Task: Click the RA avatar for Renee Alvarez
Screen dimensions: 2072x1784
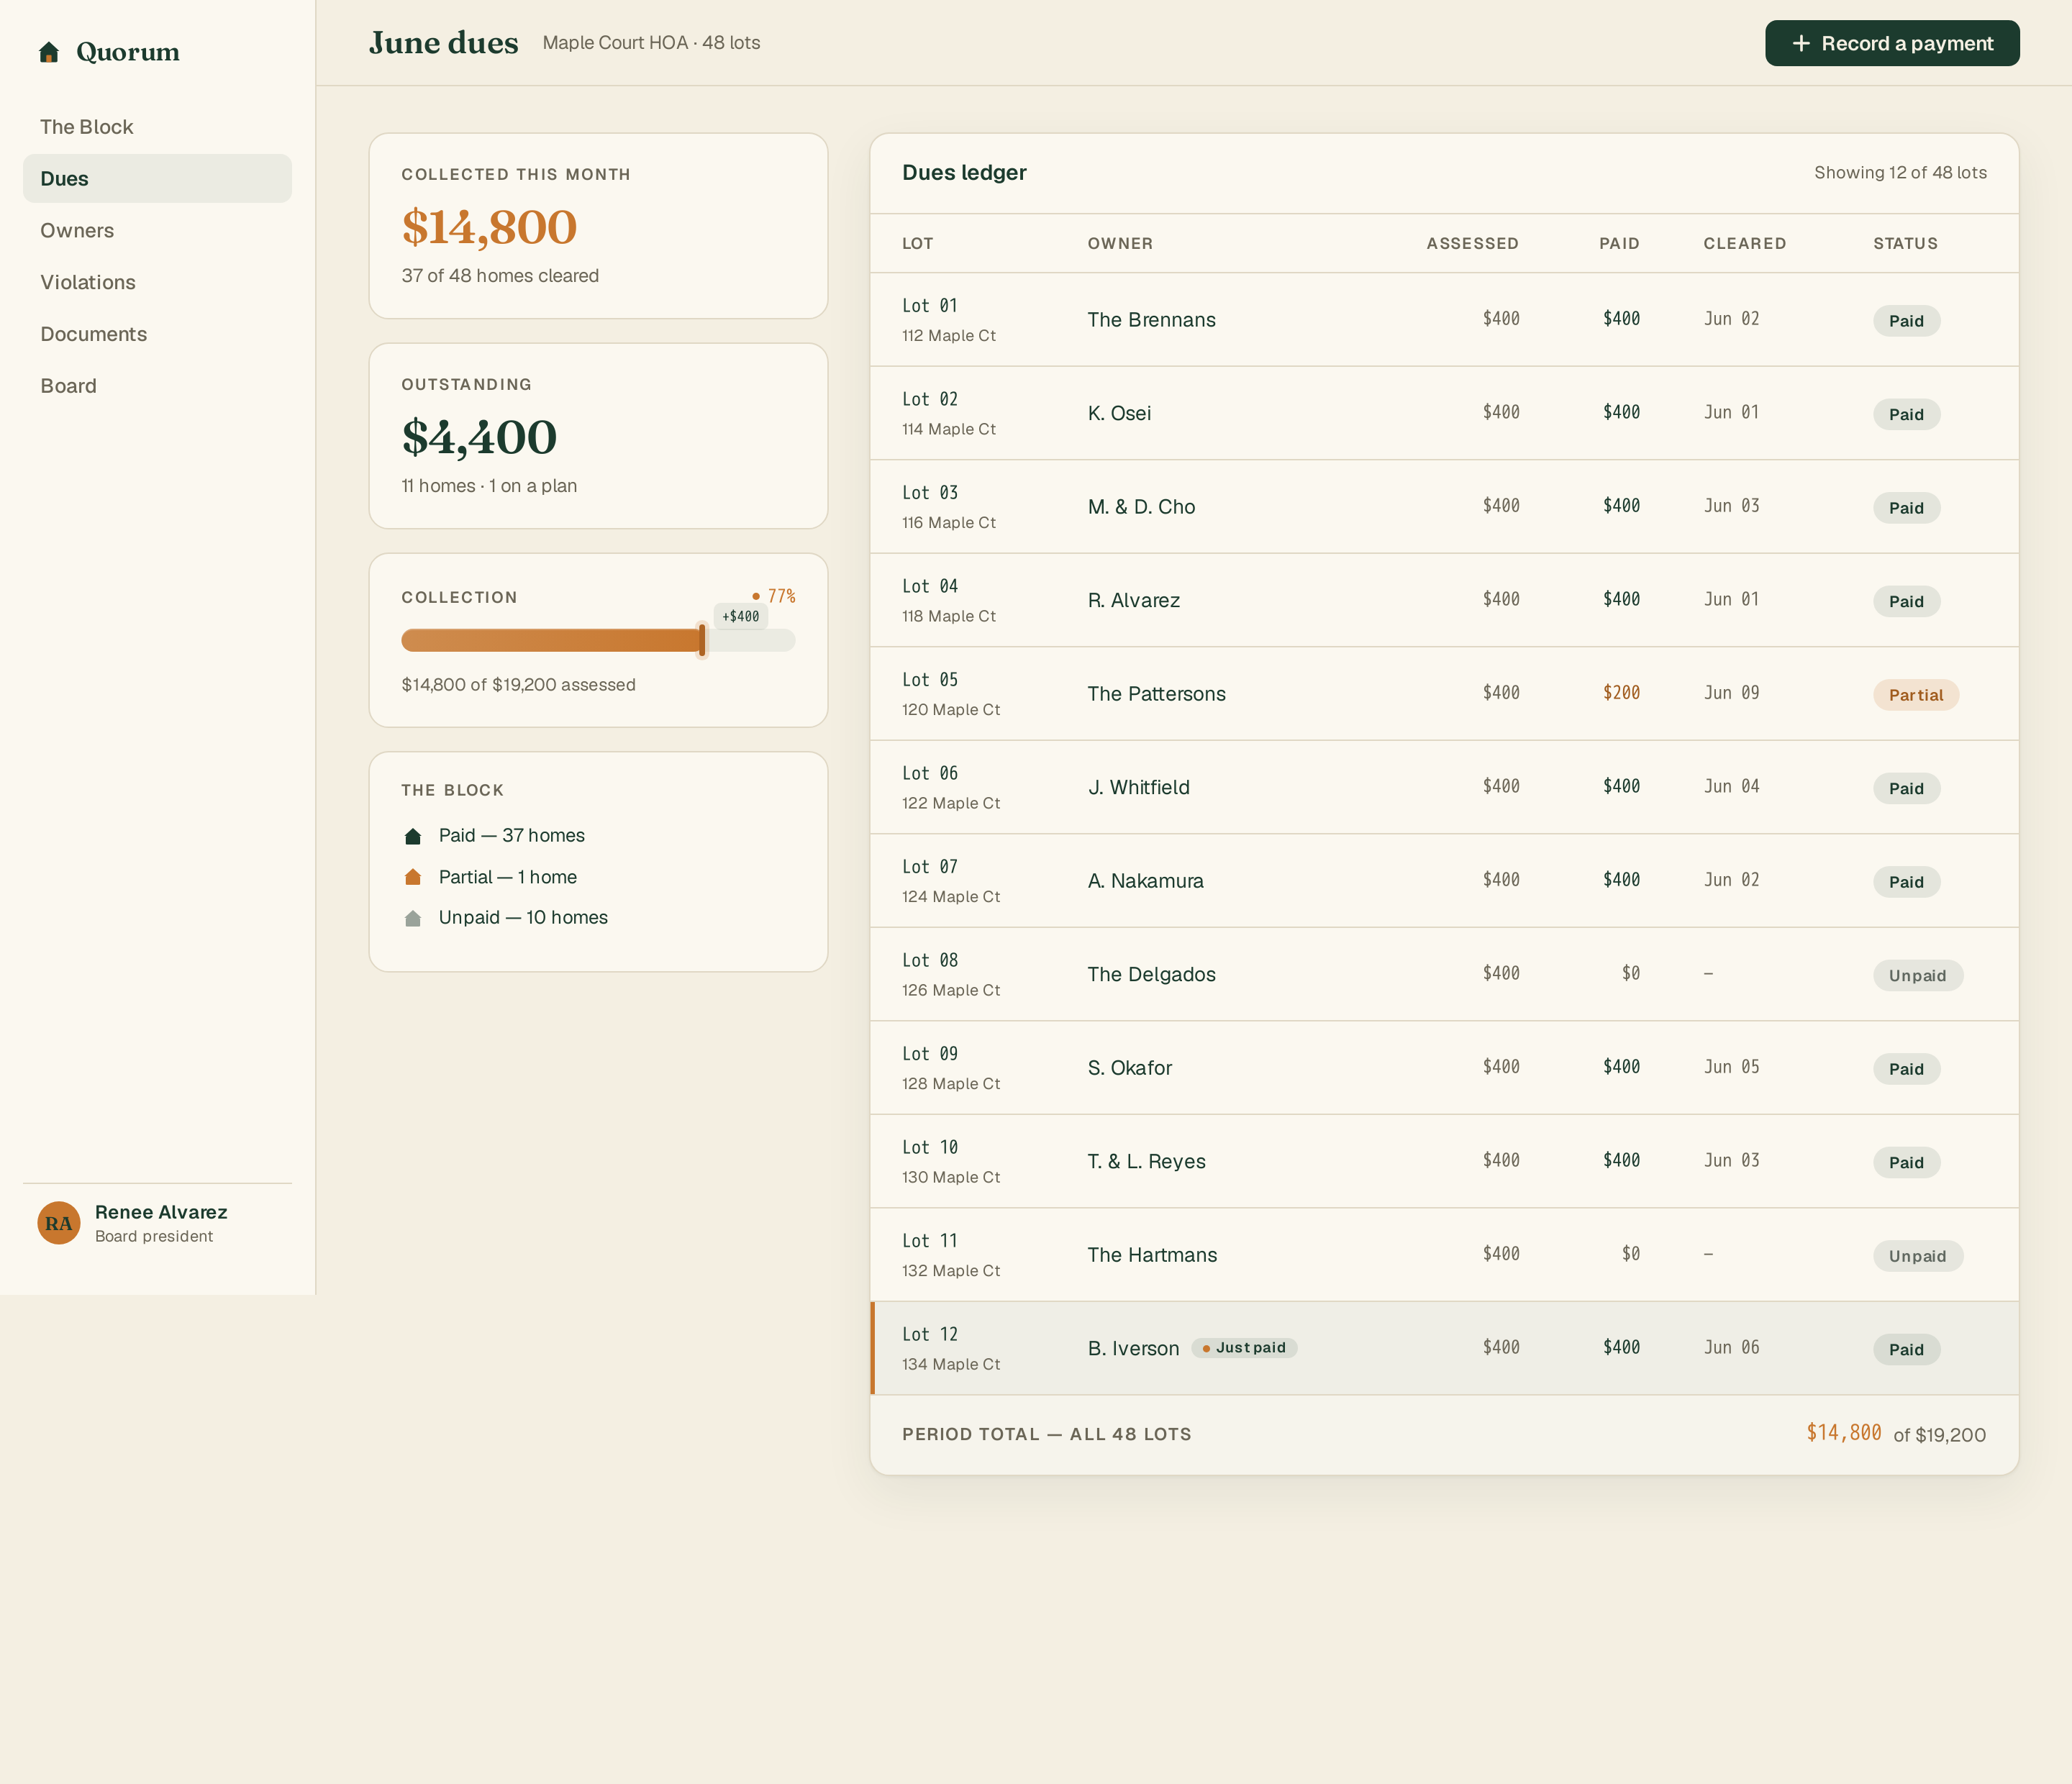Action: click(59, 1223)
